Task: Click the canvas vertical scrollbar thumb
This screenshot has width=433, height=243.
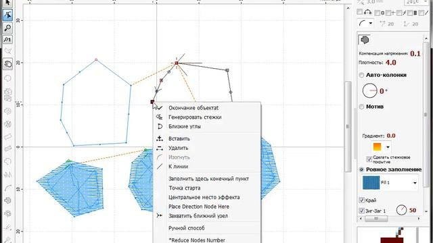Action: click(x=348, y=127)
